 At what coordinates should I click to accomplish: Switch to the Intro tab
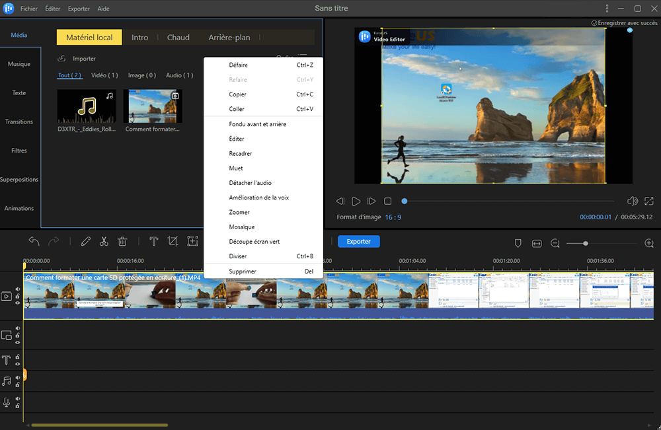139,38
